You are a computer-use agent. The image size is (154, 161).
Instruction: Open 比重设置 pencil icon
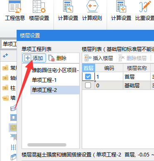[x=144, y=11]
